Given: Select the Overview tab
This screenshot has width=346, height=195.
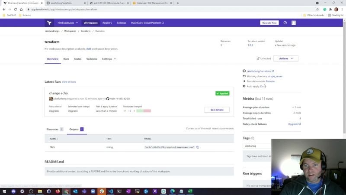Looking at the screenshot, I should point(52,59).
